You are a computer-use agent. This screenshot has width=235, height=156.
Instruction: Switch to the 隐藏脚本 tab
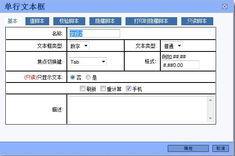[105, 21]
